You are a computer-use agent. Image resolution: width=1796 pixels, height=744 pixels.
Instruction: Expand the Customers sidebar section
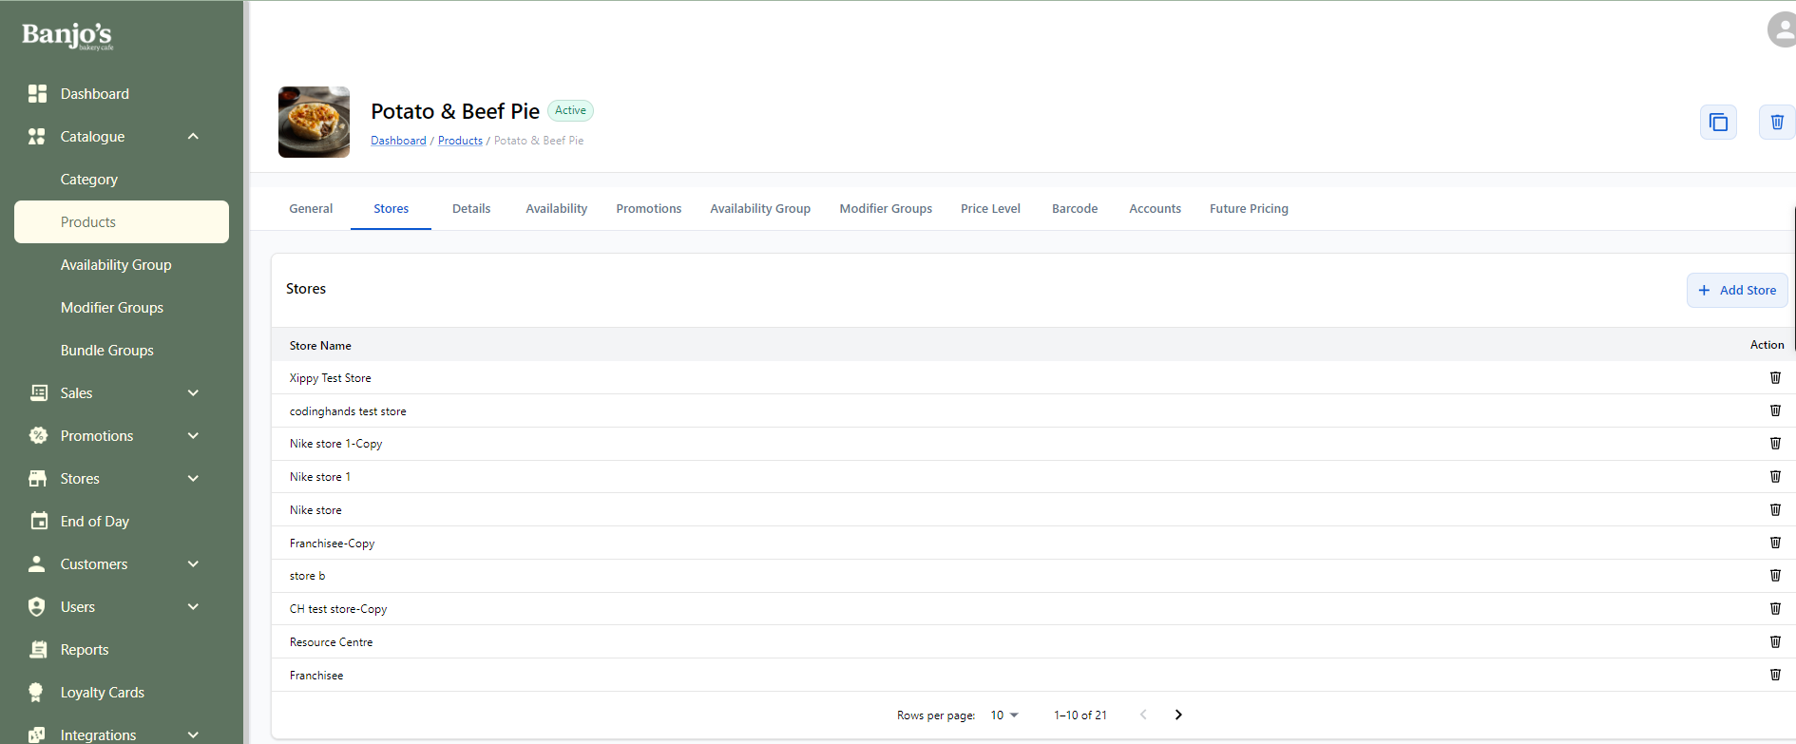[x=193, y=564]
